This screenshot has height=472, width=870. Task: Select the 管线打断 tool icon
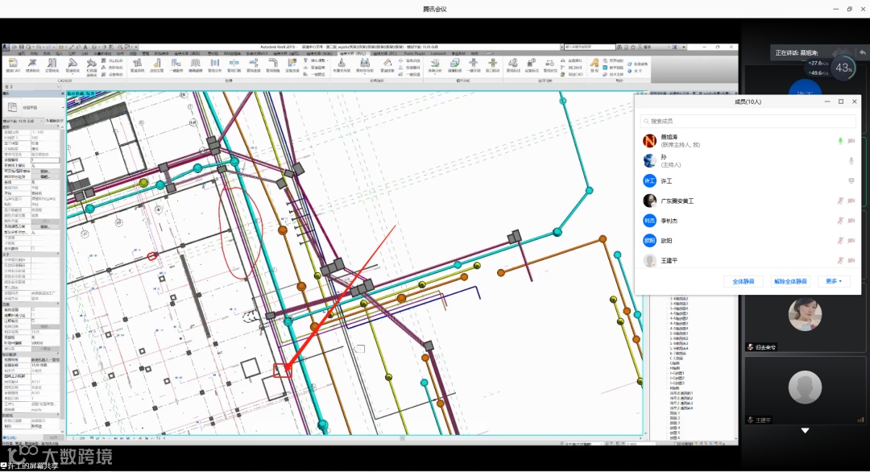pos(234,63)
